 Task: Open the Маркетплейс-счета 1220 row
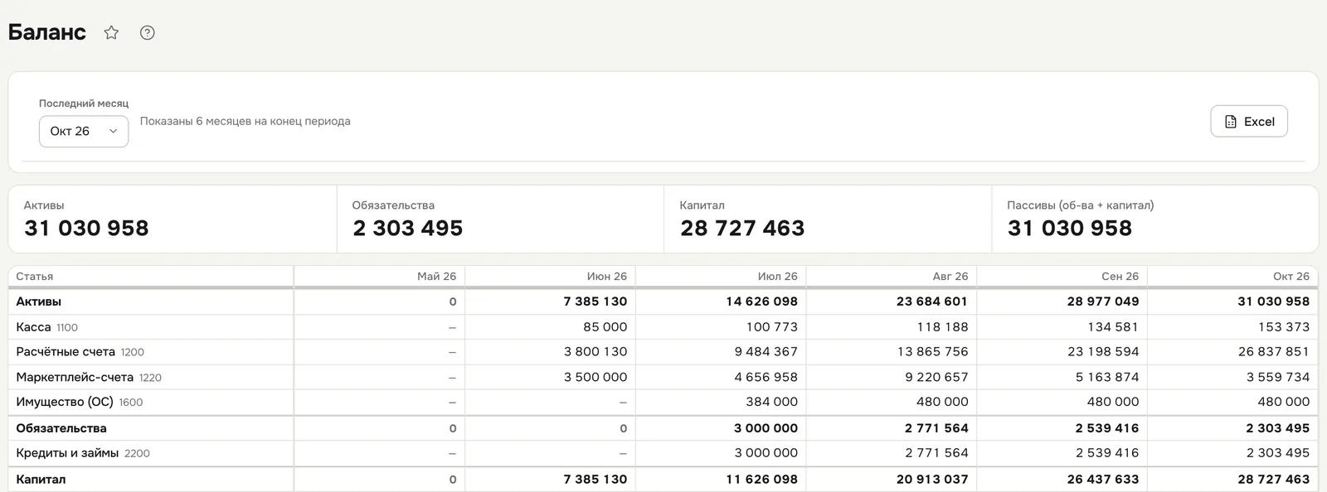[663, 377]
